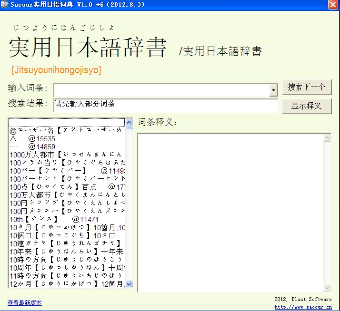Click the word list scrollbar thumb
The width and height of the screenshot is (340, 311).
click(129, 128)
